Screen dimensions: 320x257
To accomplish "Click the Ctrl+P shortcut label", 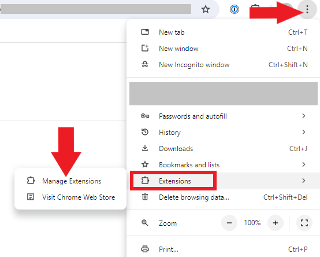I will click(x=297, y=249).
